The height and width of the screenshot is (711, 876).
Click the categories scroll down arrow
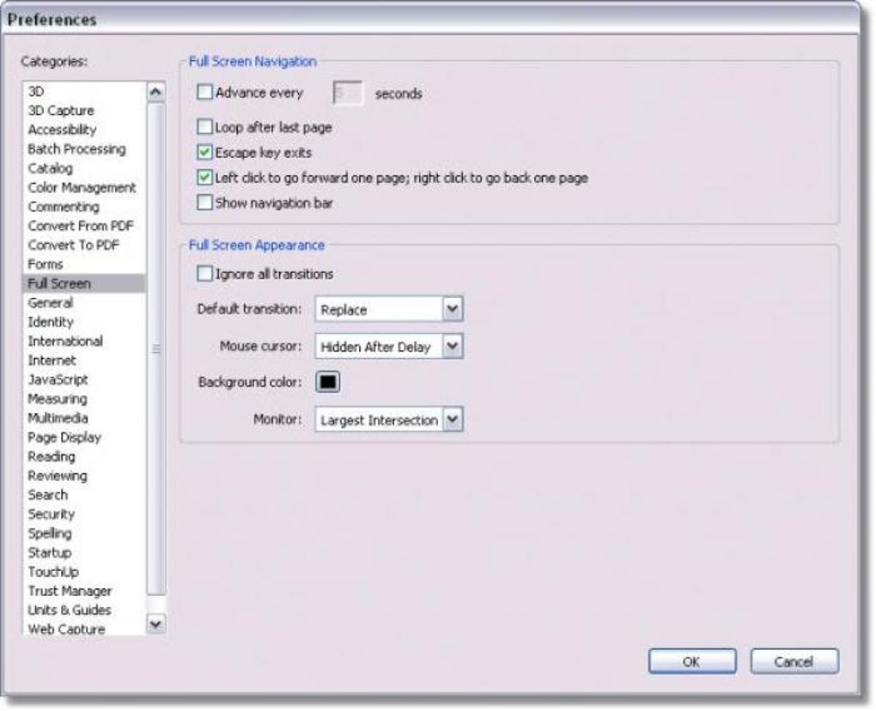[155, 624]
